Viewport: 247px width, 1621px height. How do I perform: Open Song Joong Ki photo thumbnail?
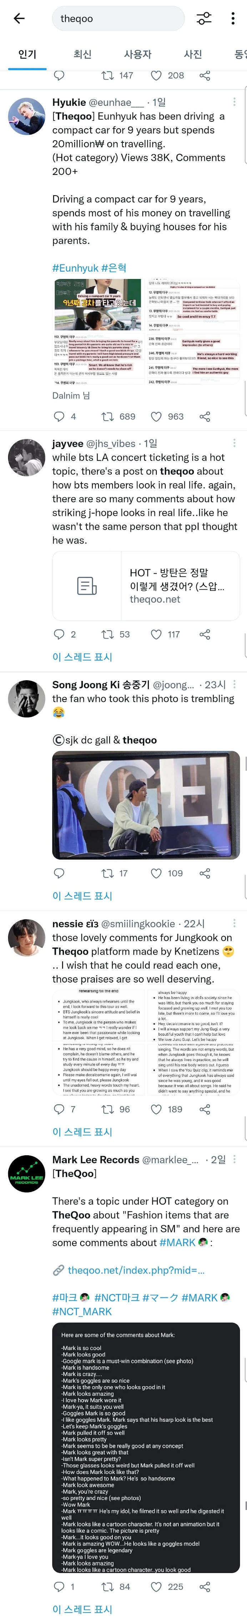coord(146,805)
